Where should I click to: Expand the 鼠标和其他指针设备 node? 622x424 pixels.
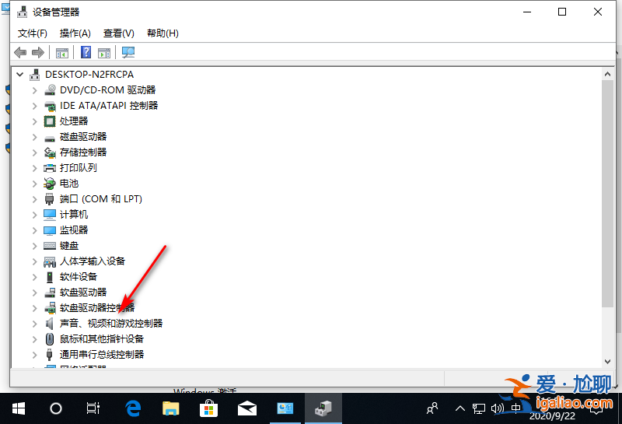pos(35,339)
